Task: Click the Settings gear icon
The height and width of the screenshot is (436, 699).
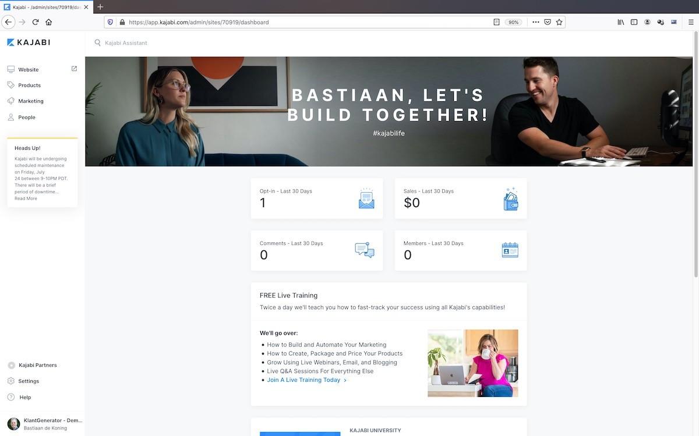Action: pyautogui.click(x=11, y=381)
